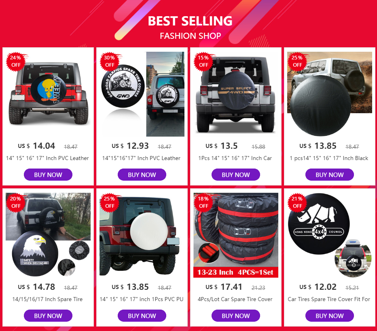Viewport: 377px width, 331px height.
Task: Click the 20% OFF badge on eagle cover
Action: (x=16, y=202)
